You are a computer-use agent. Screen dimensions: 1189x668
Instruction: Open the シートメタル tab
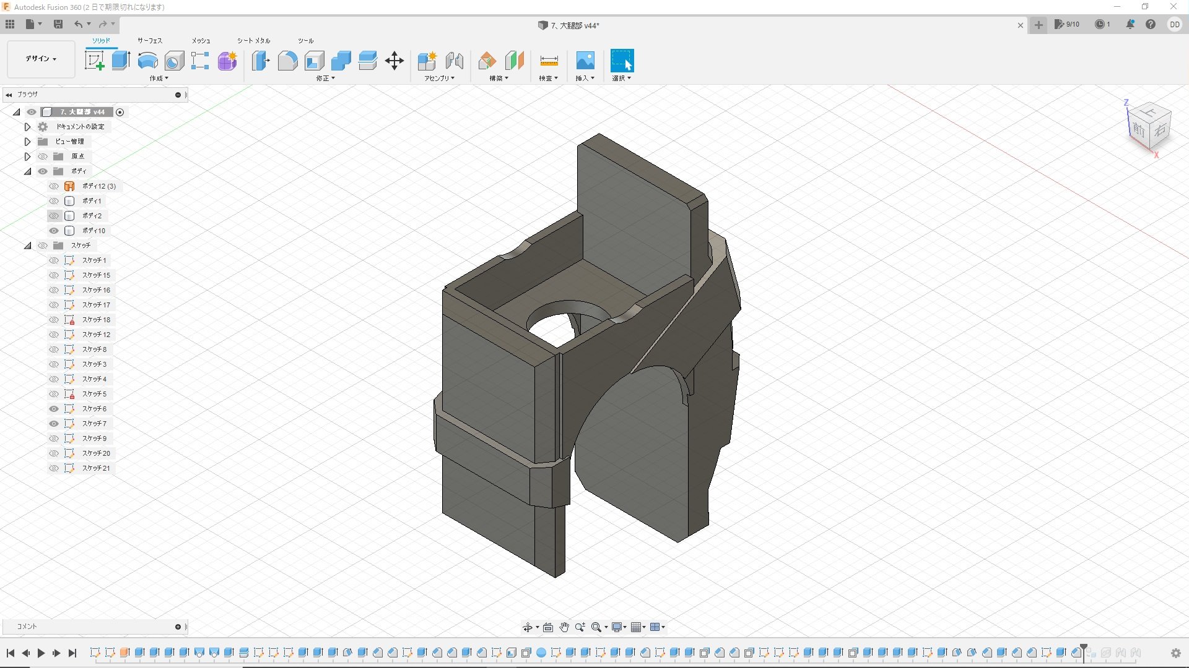[253, 40]
